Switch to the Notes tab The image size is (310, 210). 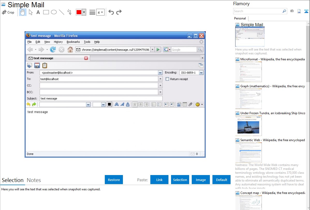coord(34,180)
